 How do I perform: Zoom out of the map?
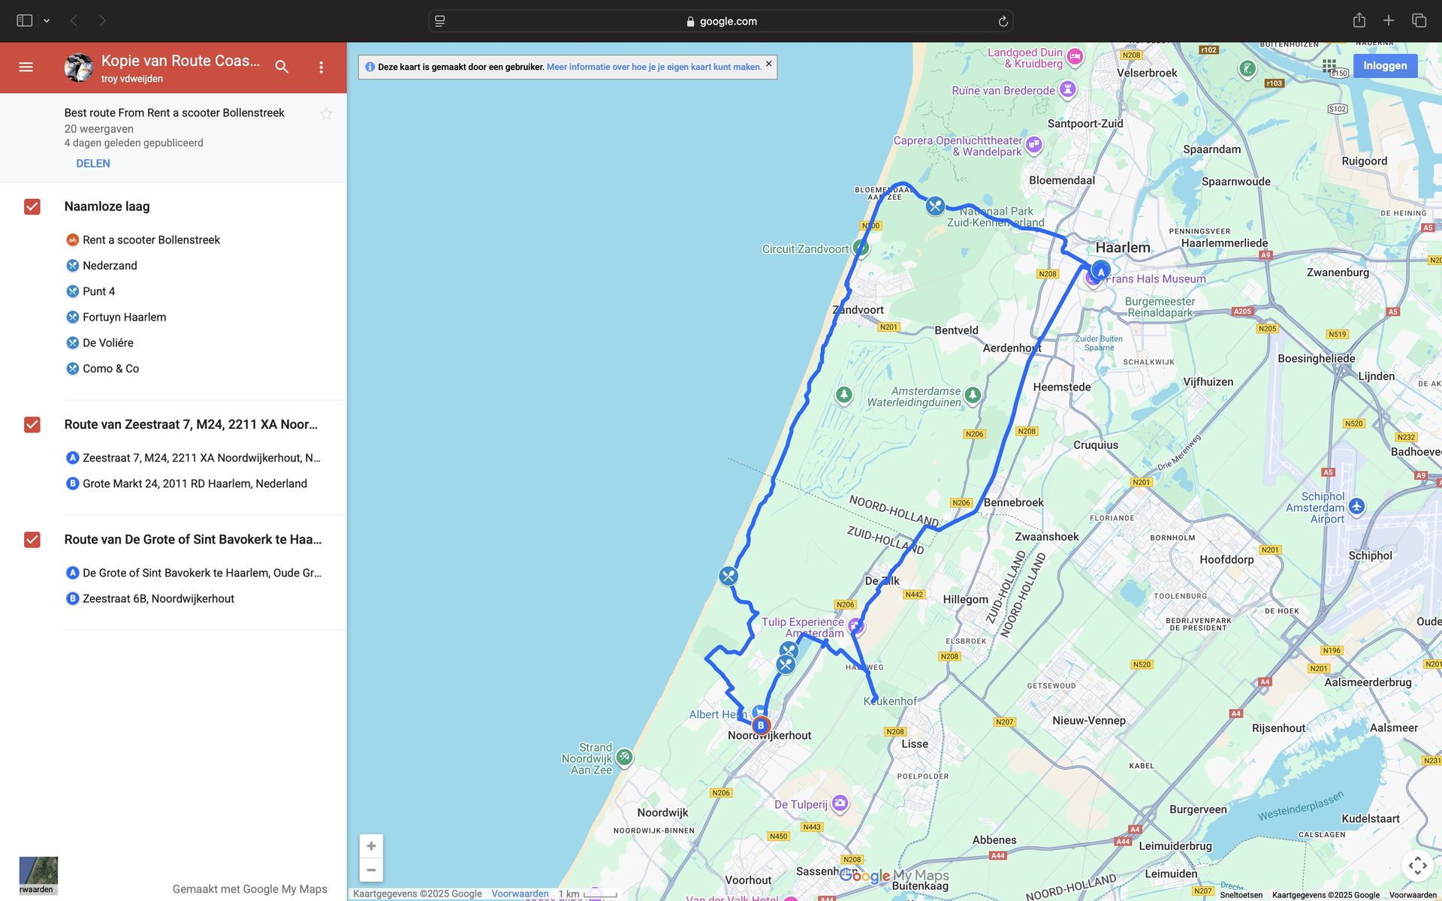coord(371,869)
